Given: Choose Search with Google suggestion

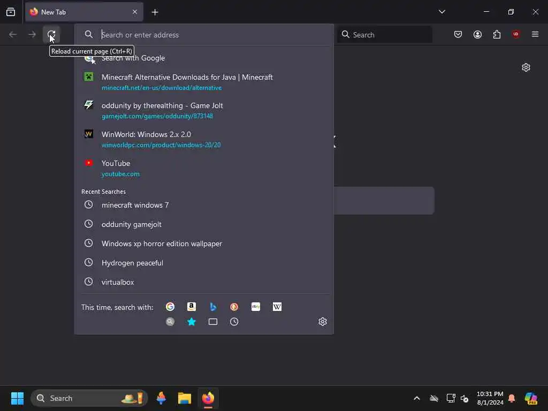Looking at the screenshot, I should pyautogui.click(x=204, y=58).
